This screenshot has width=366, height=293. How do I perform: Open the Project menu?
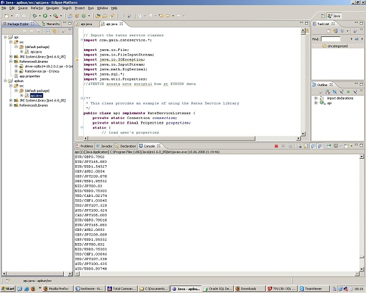coord(80,8)
